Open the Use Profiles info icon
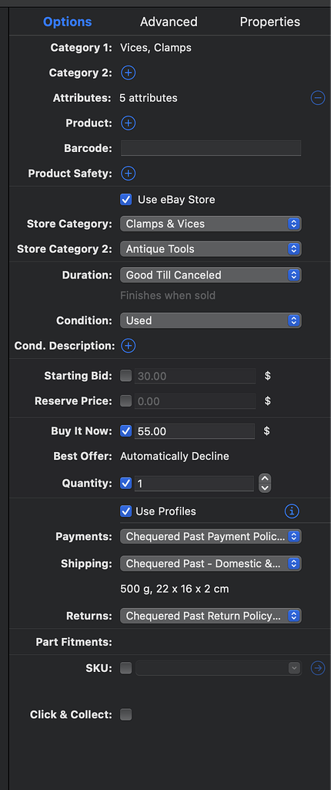The width and height of the screenshot is (331, 790). pos(292,511)
